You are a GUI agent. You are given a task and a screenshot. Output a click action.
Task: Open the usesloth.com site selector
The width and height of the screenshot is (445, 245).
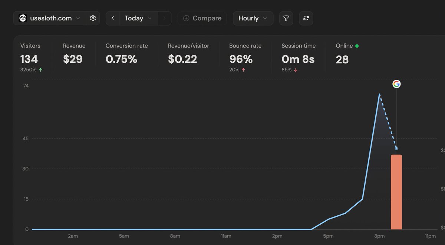(x=50, y=18)
